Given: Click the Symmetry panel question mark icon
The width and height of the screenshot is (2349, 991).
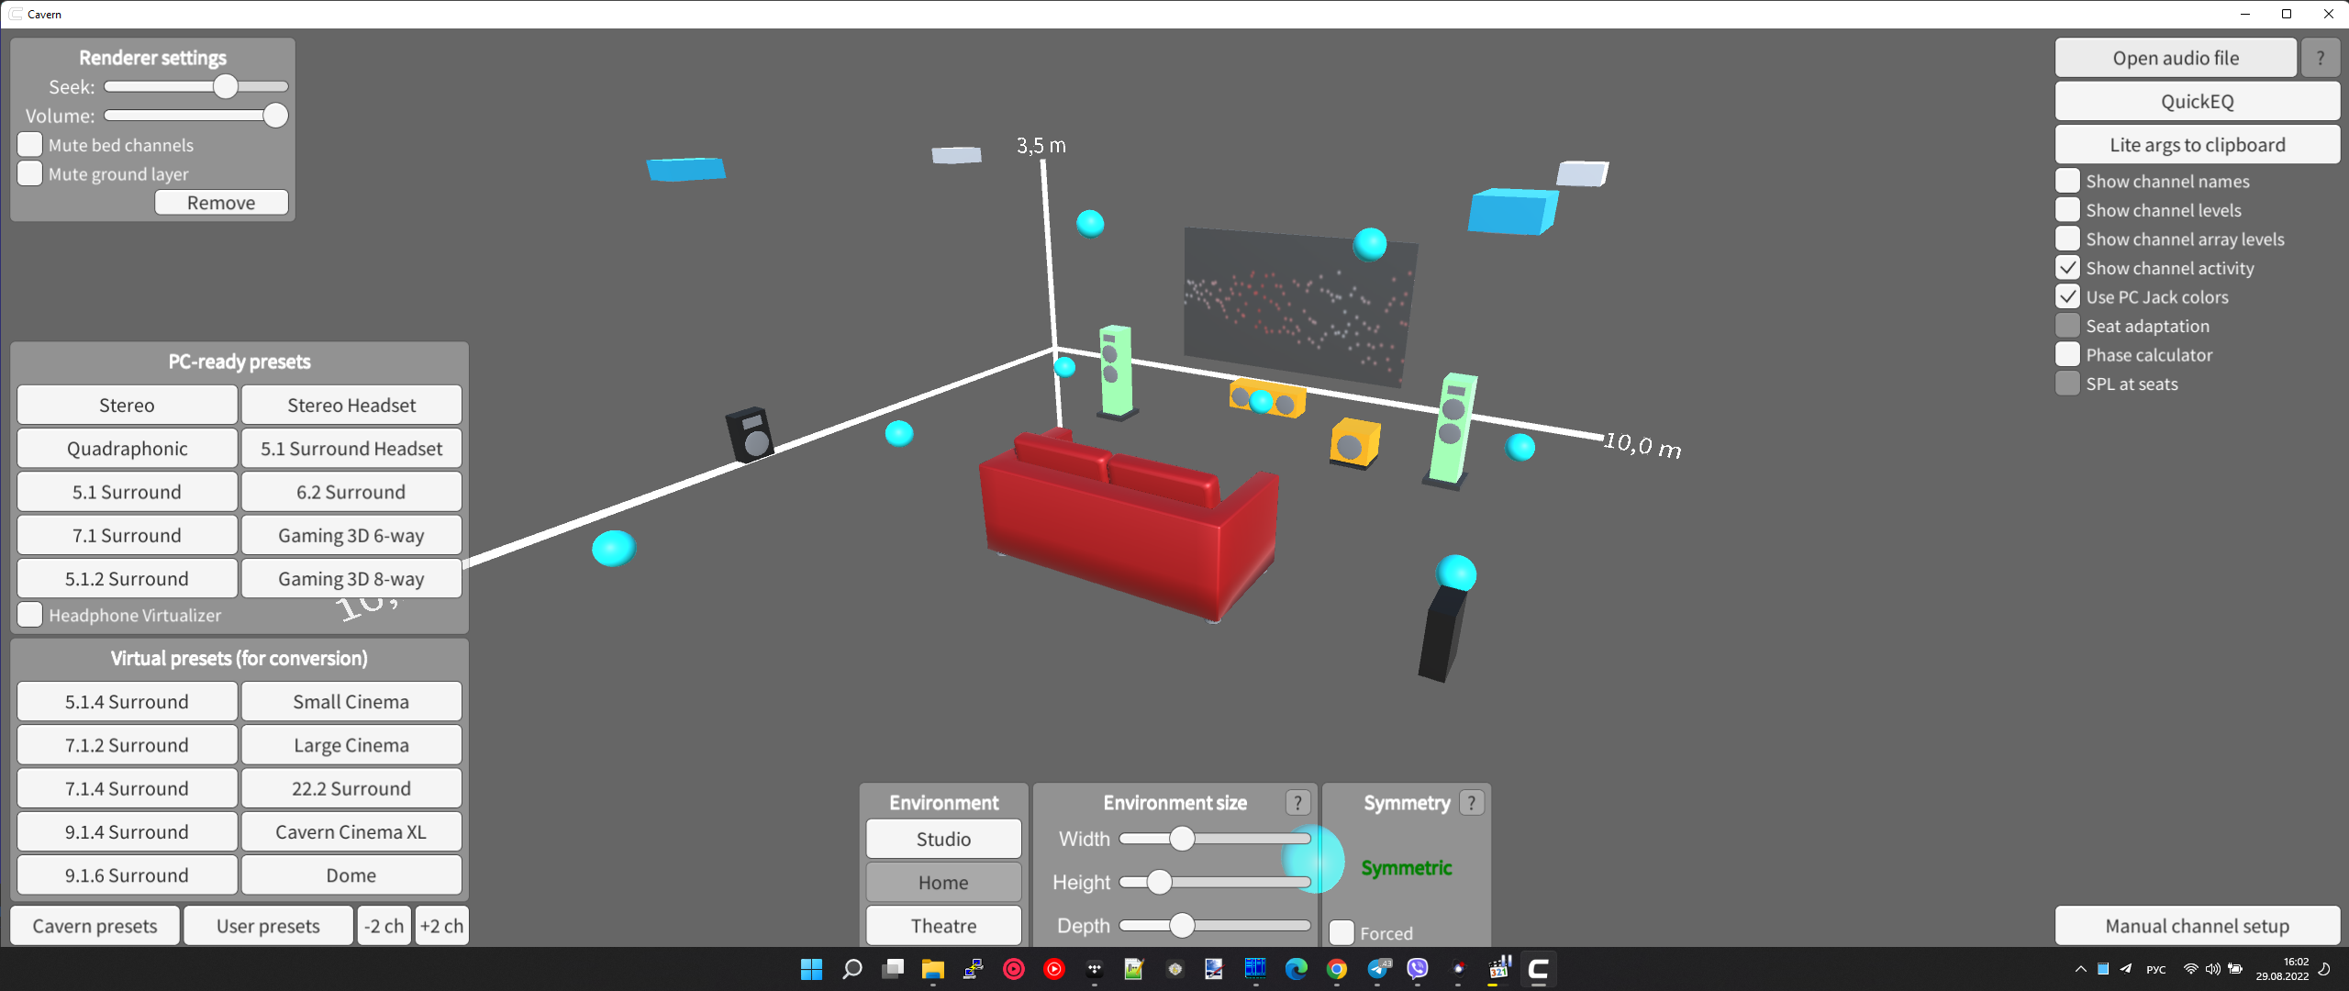Looking at the screenshot, I should coord(1471,803).
